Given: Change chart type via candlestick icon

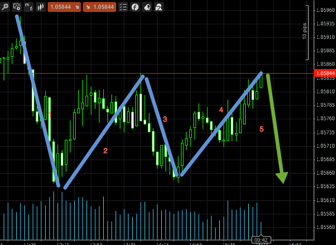Looking at the screenshot, I should (40, 7).
